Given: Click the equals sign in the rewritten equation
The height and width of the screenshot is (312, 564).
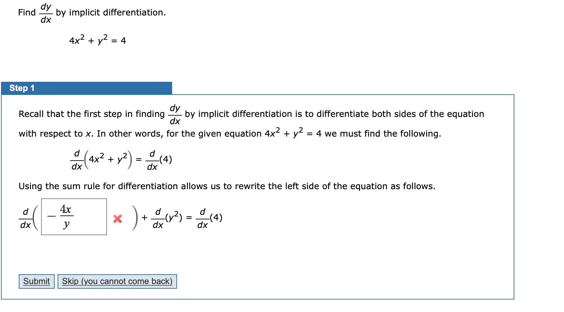Looking at the screenshot, I should tap(188, 217).
